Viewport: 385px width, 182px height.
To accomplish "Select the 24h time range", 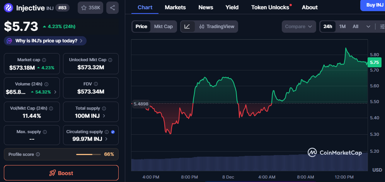I will (327, 27).
